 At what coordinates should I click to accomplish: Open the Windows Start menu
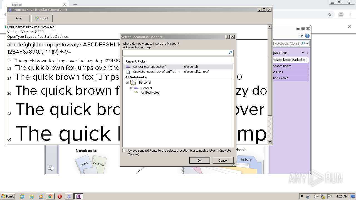click(8, 196)
